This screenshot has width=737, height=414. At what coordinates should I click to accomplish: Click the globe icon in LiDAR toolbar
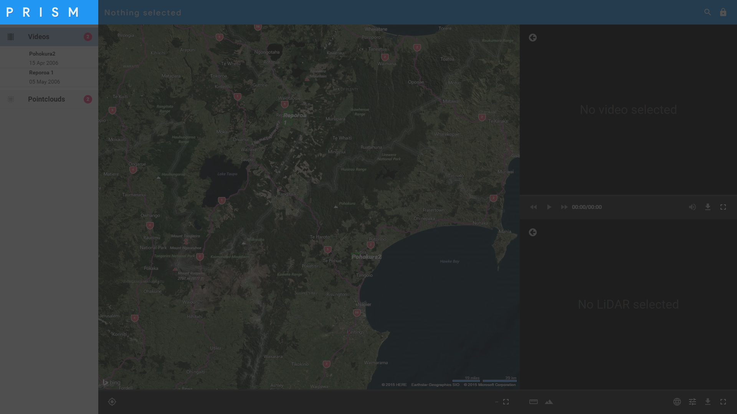pos(677,402)
